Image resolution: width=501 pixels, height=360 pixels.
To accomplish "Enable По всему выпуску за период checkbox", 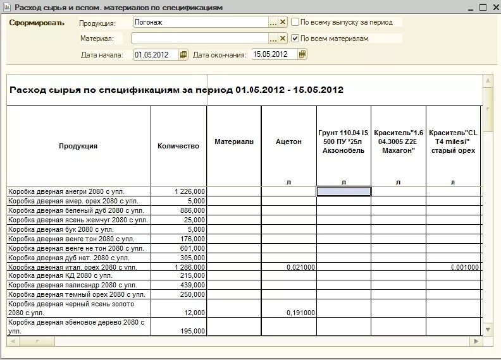I will [295, 22].
